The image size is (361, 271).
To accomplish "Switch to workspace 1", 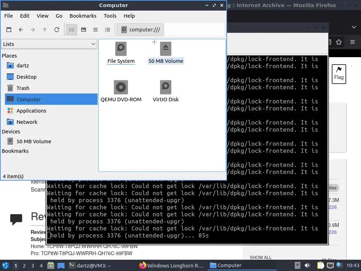I will (x=16, y=266).
